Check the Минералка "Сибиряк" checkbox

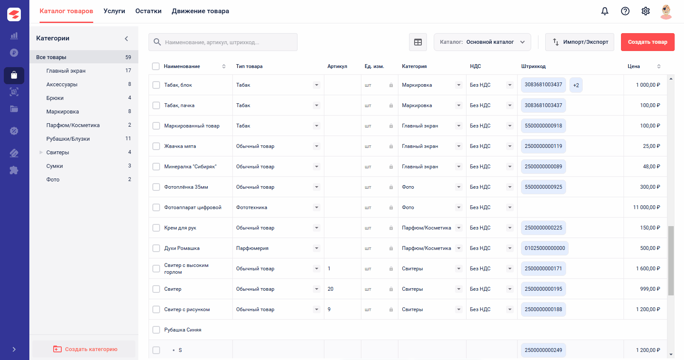coord(156,167)
